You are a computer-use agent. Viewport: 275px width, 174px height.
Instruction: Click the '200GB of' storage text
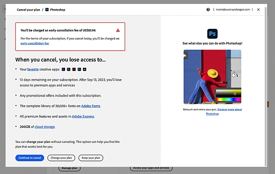point(27,127)
